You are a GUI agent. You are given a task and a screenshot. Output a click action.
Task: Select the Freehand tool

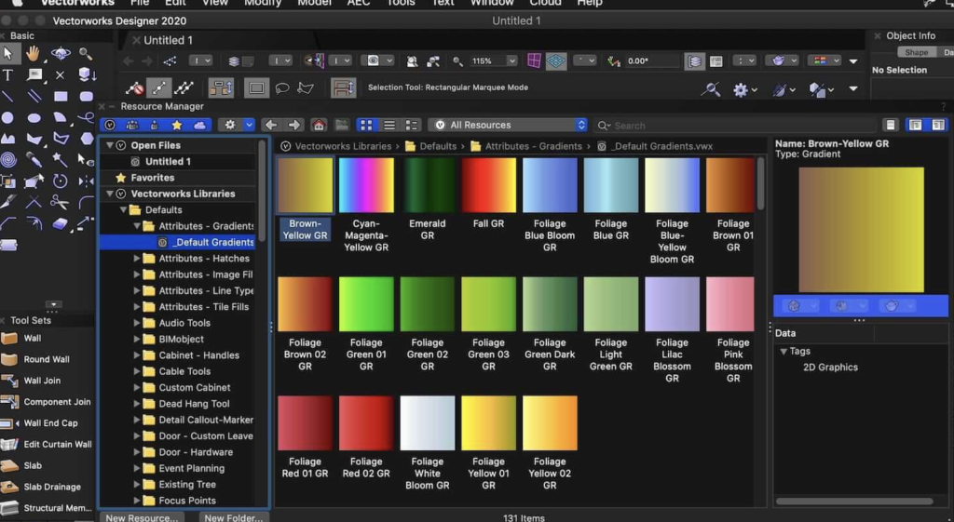87,117
